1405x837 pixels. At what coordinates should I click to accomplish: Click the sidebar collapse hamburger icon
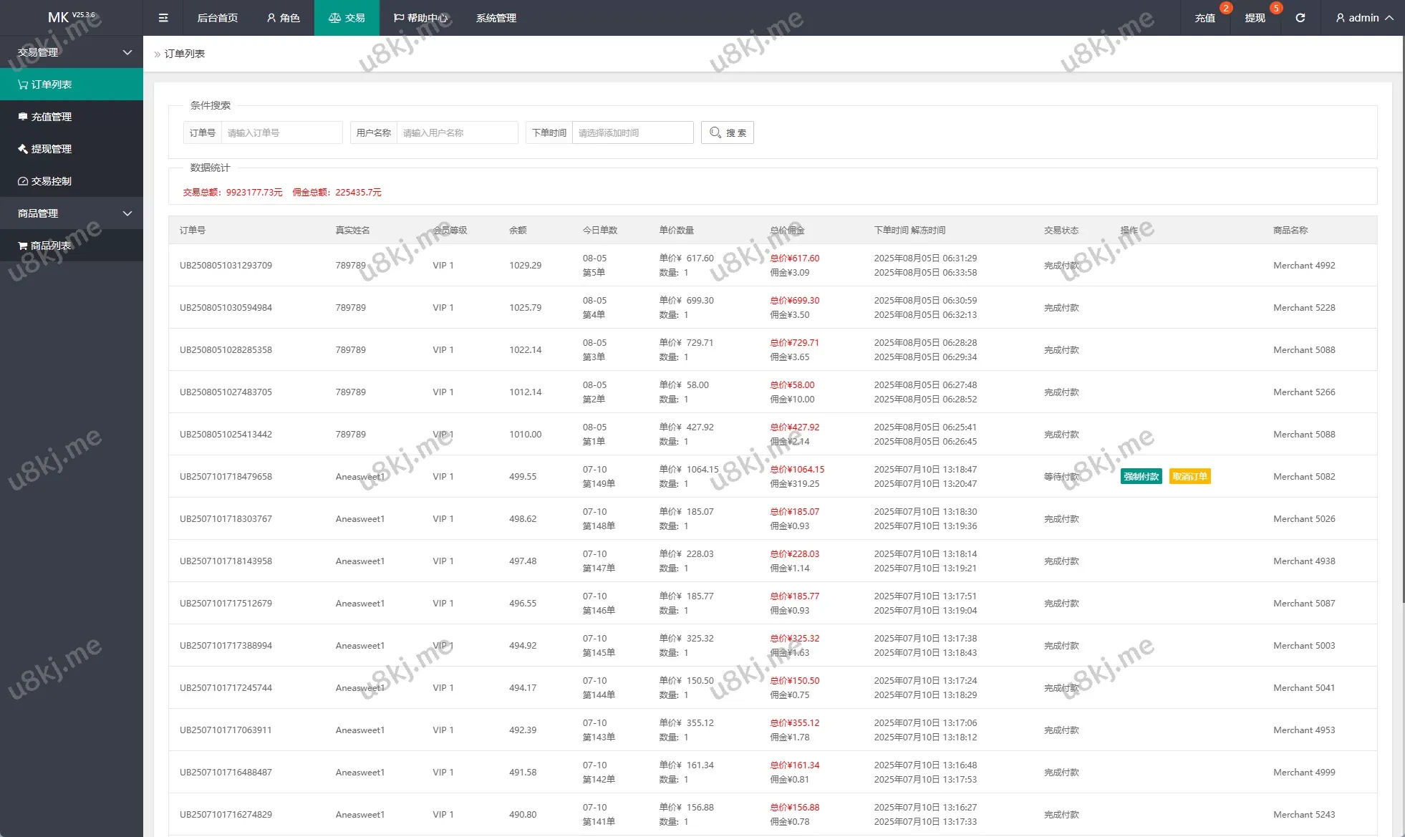click(163, 18)
